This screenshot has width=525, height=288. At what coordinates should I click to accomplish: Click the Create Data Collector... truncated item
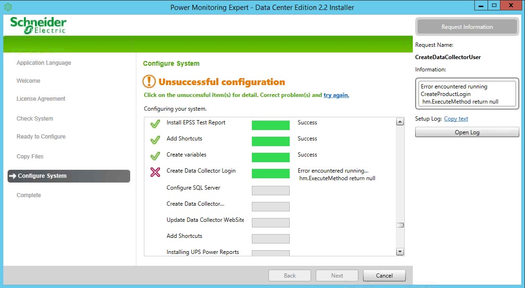point(195,204)
